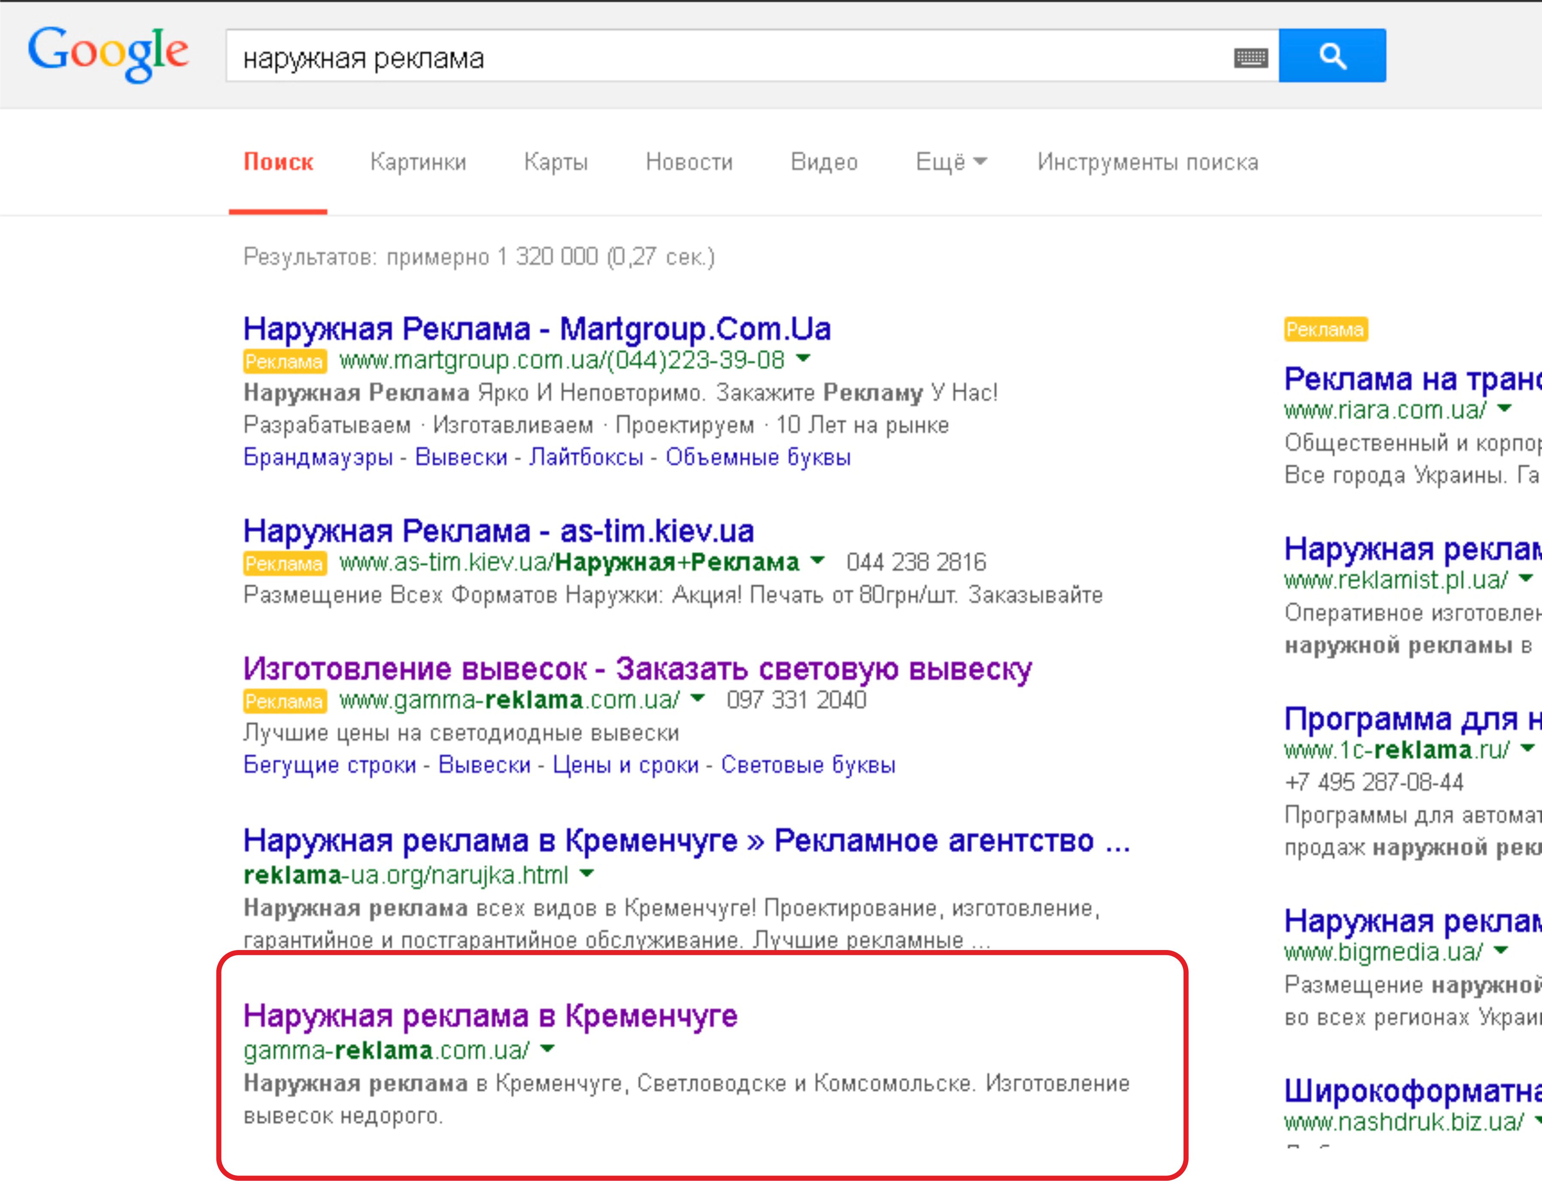Screen dimensions: 1542x1181
Task: Click the results count 'примерно 1 320 000'
Action: pos(492,257)
